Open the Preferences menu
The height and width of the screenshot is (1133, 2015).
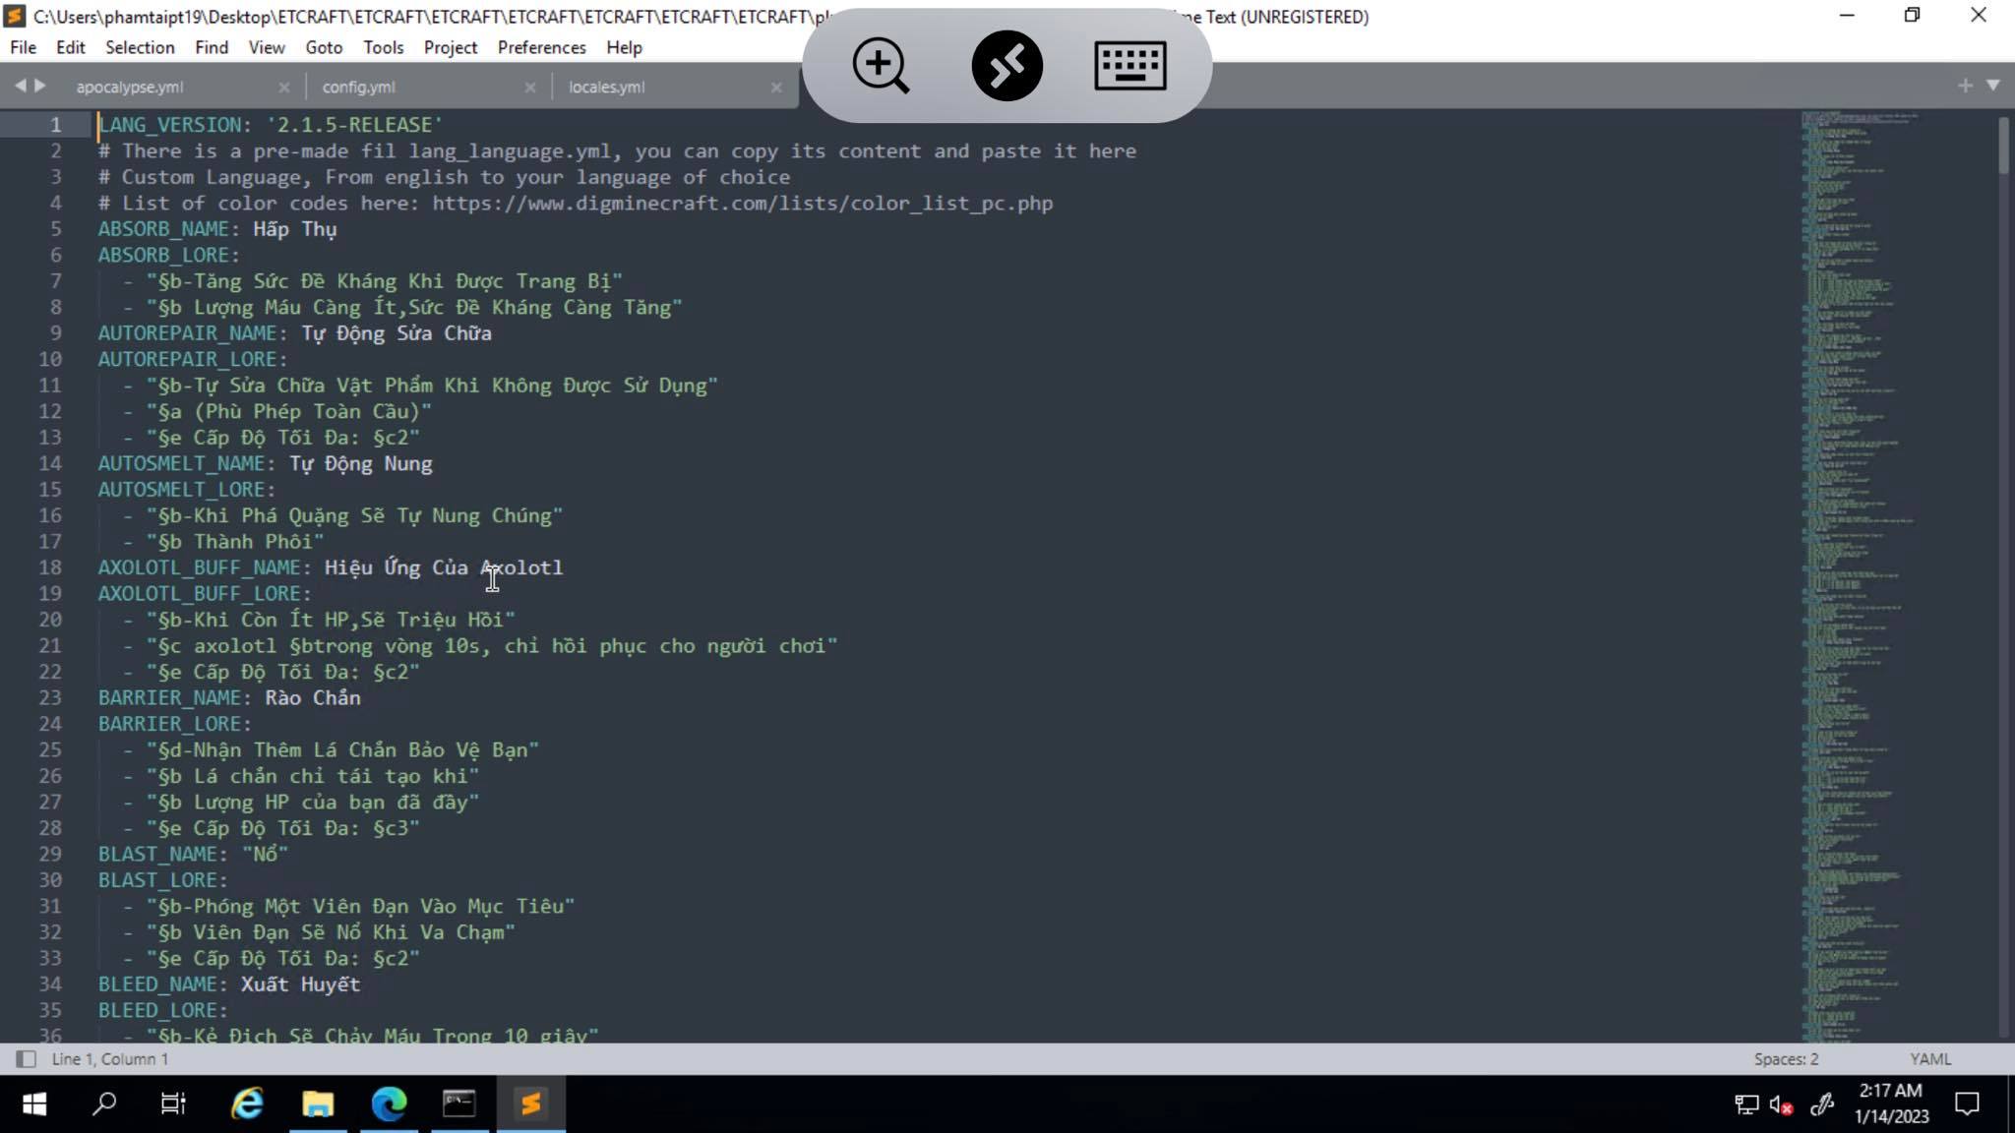click(541, 47)
